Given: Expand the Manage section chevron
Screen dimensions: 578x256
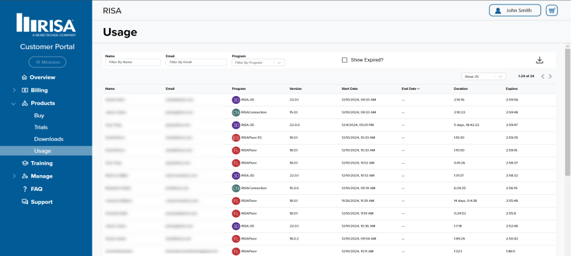Looking at the screenshot, I should [x=14, y=176].
